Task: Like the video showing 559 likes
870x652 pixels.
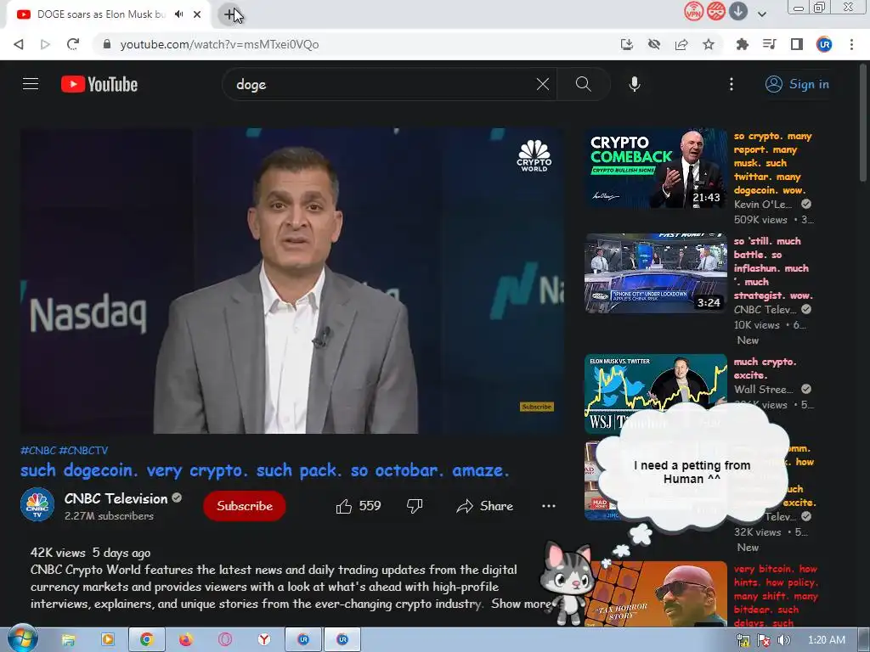Action: tap(359, 506)
